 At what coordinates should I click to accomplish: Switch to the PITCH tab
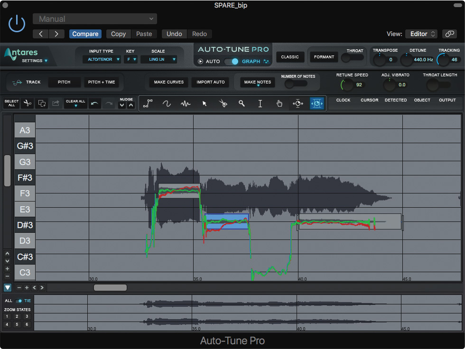(x=64, y=82)
